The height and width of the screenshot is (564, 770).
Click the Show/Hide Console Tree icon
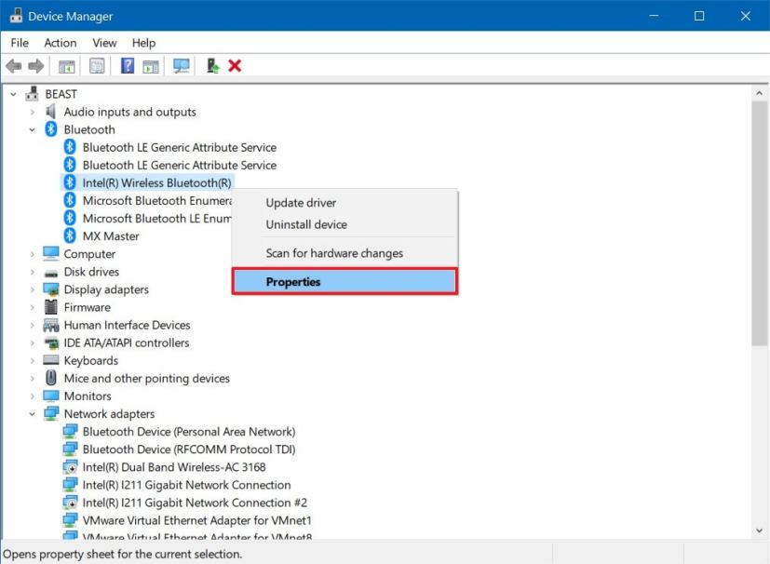[67, 66]
